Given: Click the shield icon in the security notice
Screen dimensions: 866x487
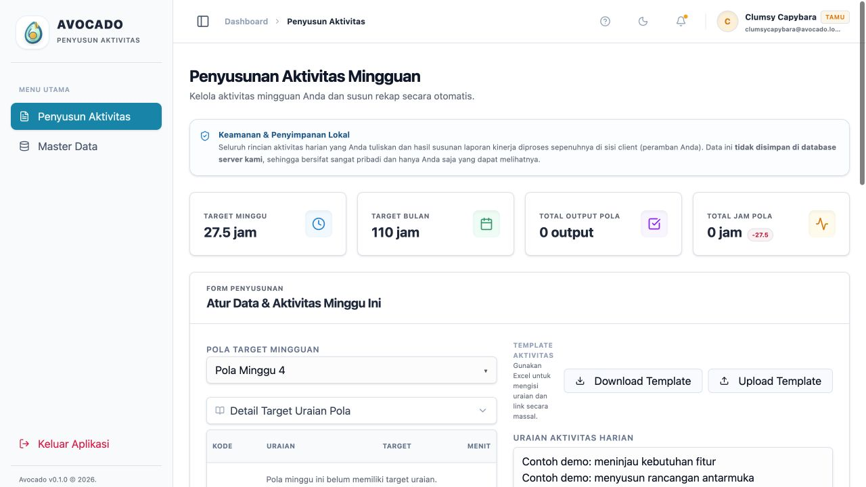Looking at the screenshot, I should pyautogui.click(x=205, y=136).
